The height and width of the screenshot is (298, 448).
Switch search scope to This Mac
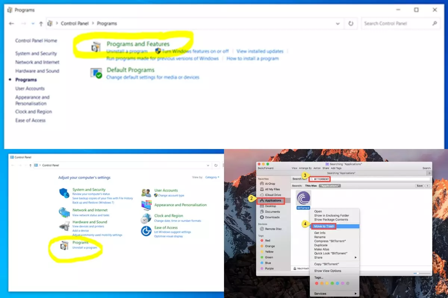pos(311,186)
